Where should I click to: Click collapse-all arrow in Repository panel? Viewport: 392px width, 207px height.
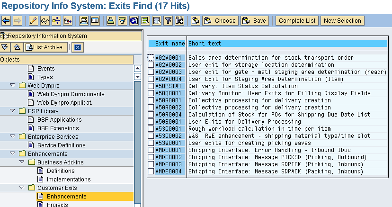(17, 47)
